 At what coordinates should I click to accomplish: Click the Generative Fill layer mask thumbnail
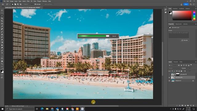coord(178,74)
